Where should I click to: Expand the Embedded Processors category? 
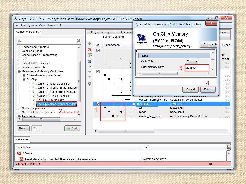[x=19, y=63]
